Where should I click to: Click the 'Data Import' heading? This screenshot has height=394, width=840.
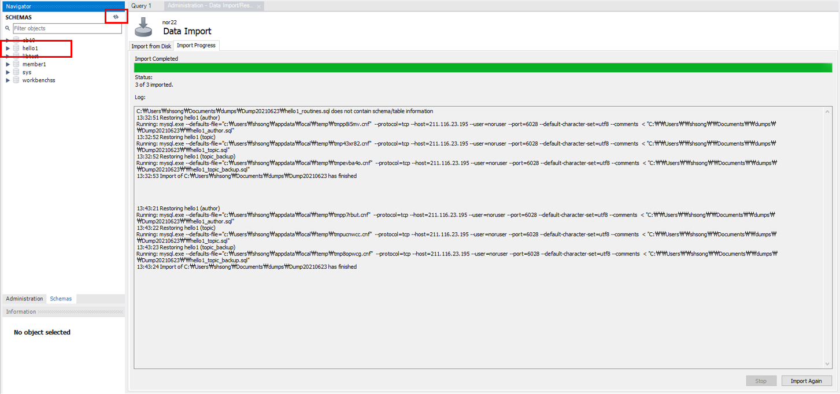(187, 31)
